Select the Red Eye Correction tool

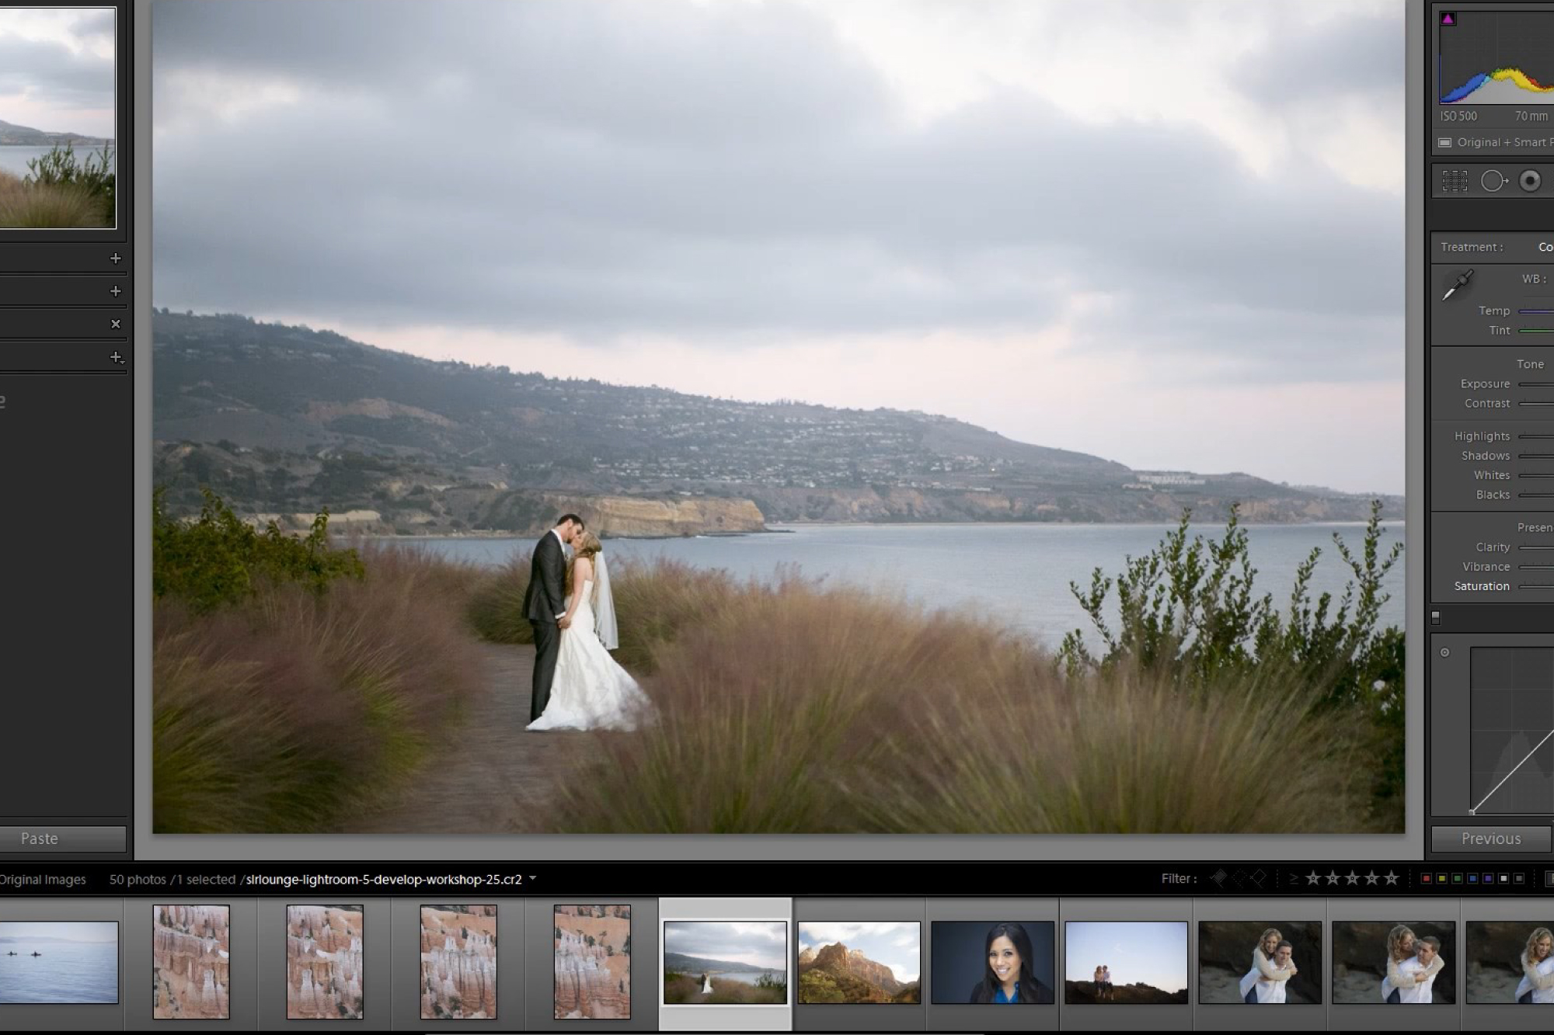(x=1530, y=181)
